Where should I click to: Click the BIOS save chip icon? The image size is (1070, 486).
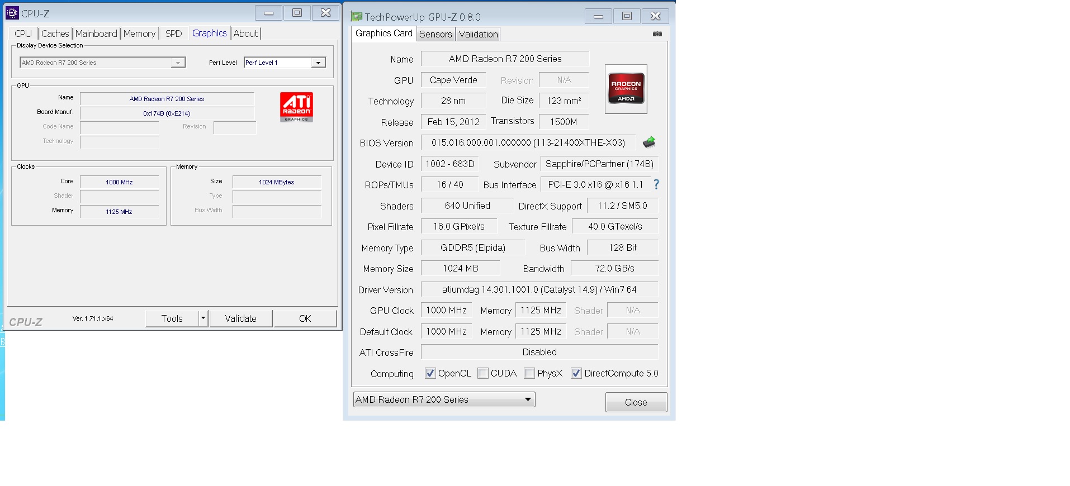[x=648, y=142]
